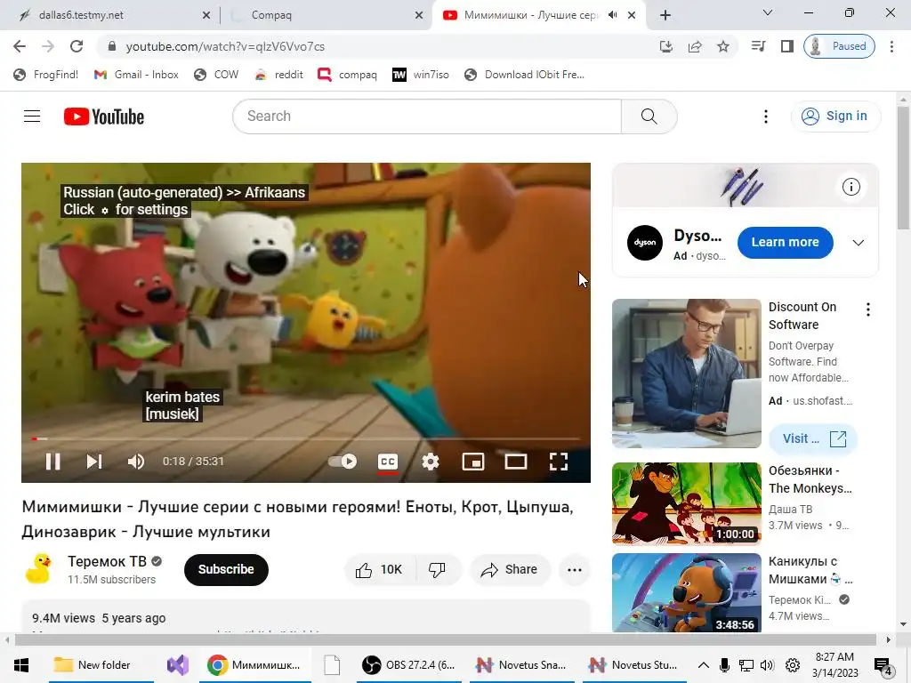
Task: Open Каникулы с Мишками video title
Action: click(x=810, y=570)
